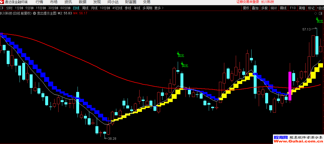Screen dimensions: 324x144
Task: Open the 发现 menu
Action: click(x=97, y=2)
